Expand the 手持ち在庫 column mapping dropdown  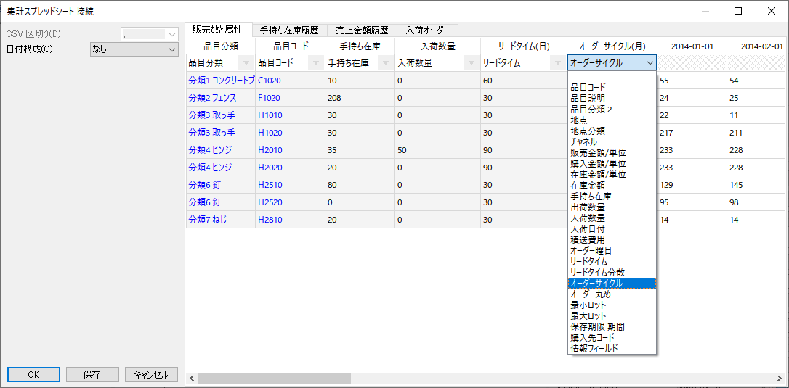(385, 63)
